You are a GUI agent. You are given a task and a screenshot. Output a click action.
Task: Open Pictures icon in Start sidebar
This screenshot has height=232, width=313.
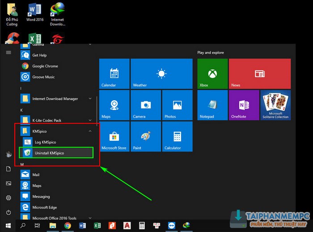[8, 183]
